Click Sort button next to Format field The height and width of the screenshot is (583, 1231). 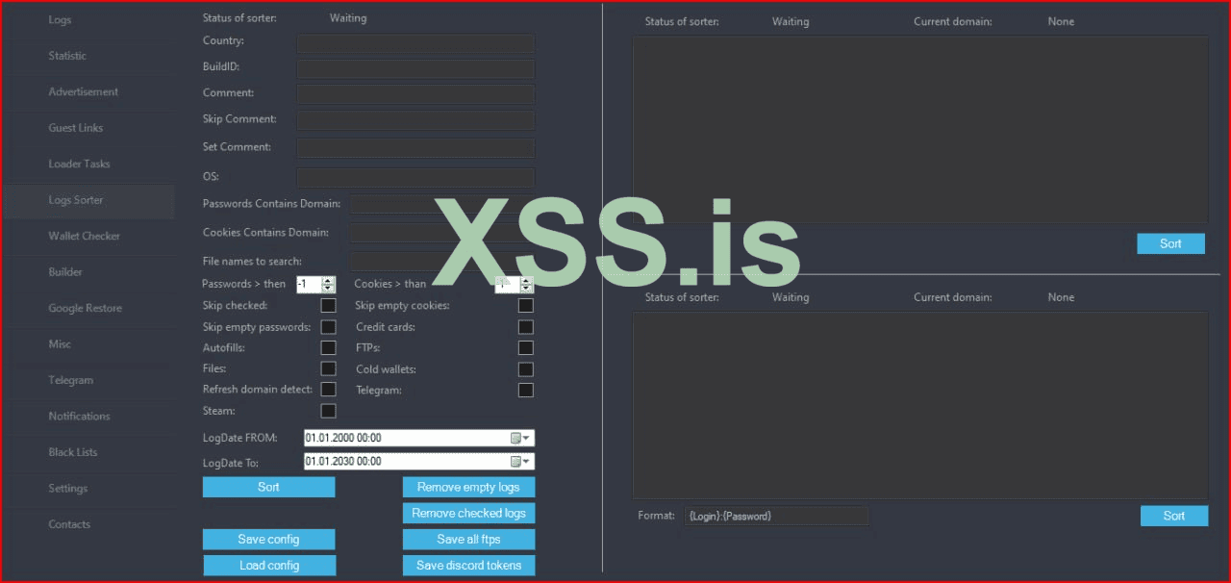1174,516
